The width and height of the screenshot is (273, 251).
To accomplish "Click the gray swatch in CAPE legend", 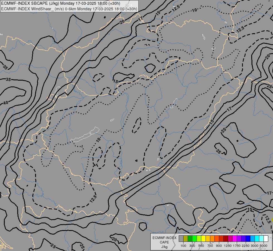I will coord(181,238).
